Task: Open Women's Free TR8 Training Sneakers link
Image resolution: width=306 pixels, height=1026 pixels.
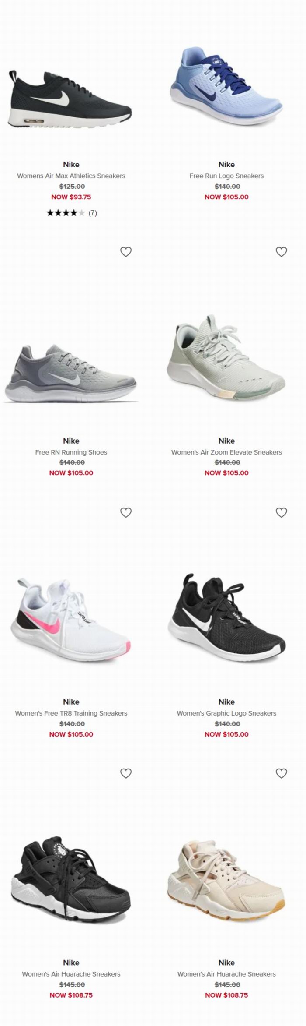Action: tap(71, 713)
